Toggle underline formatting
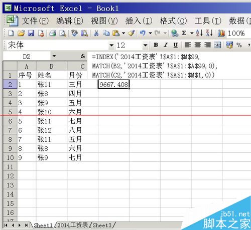Screen dimensions: 251x230 [176, 45]
